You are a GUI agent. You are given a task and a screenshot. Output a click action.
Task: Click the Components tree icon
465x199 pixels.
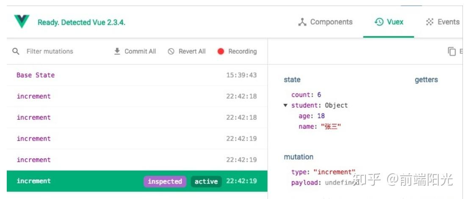coord(302,22)
